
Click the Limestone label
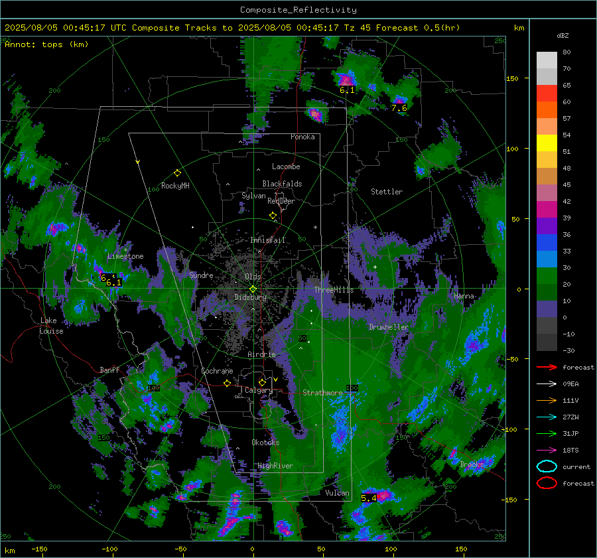125,256
